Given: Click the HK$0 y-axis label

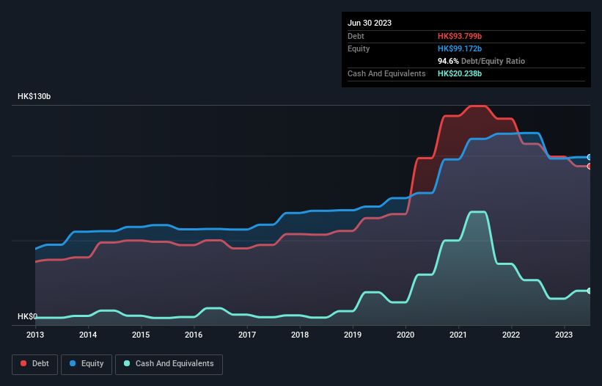Looking at the screenshot, I should [27, 316].
